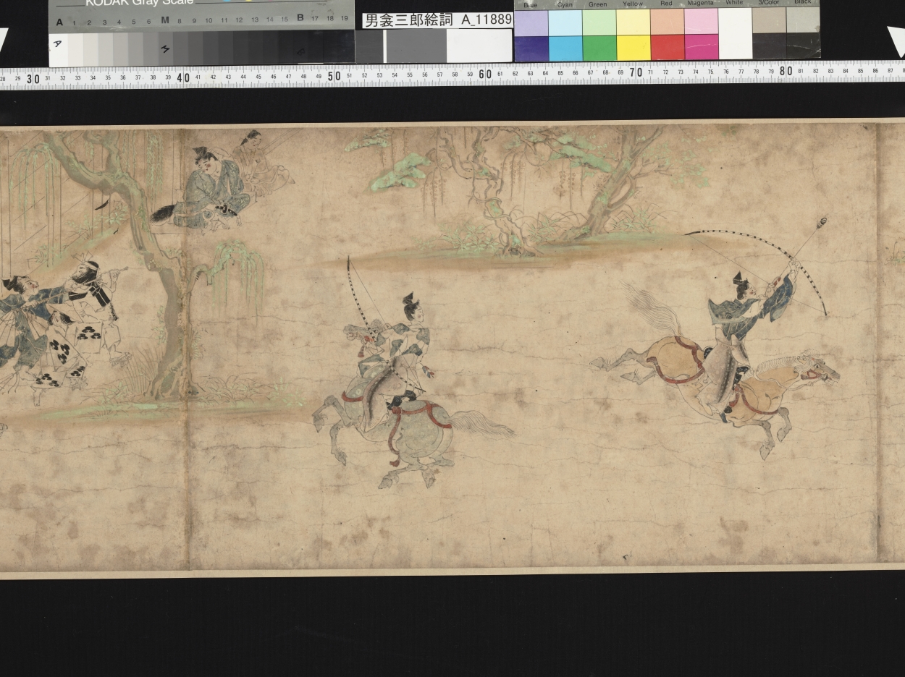This screenshot has height=677, width=905.
Task: Click the rider on the gray horse
Action: [395, 354]
